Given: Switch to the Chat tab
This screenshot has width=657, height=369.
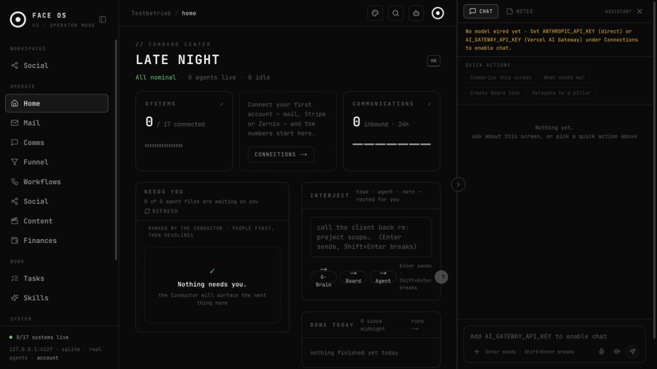Looking at the screenshot, I should [481, 11].
